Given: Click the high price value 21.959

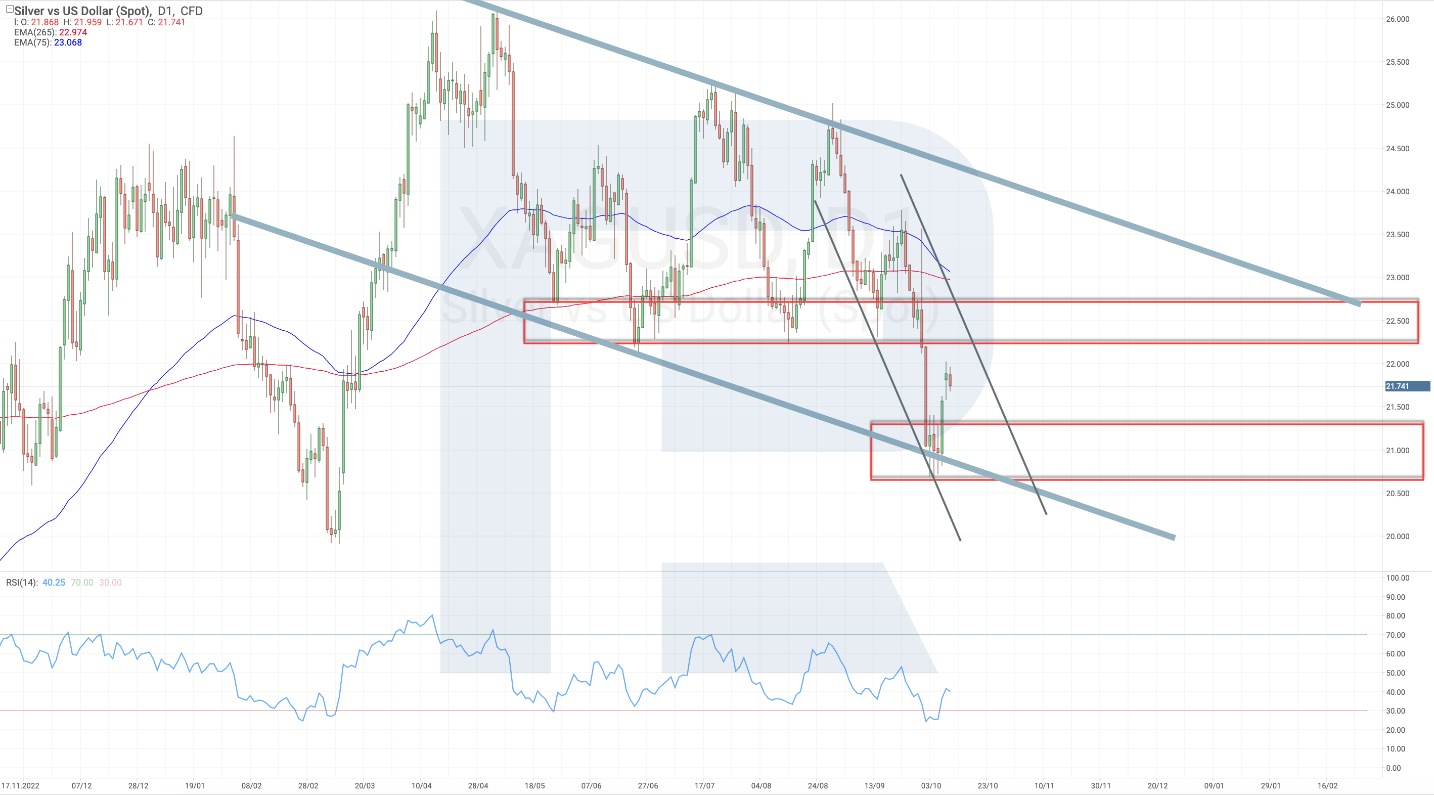Looking at the screenshot, I should tap(88, 22).
